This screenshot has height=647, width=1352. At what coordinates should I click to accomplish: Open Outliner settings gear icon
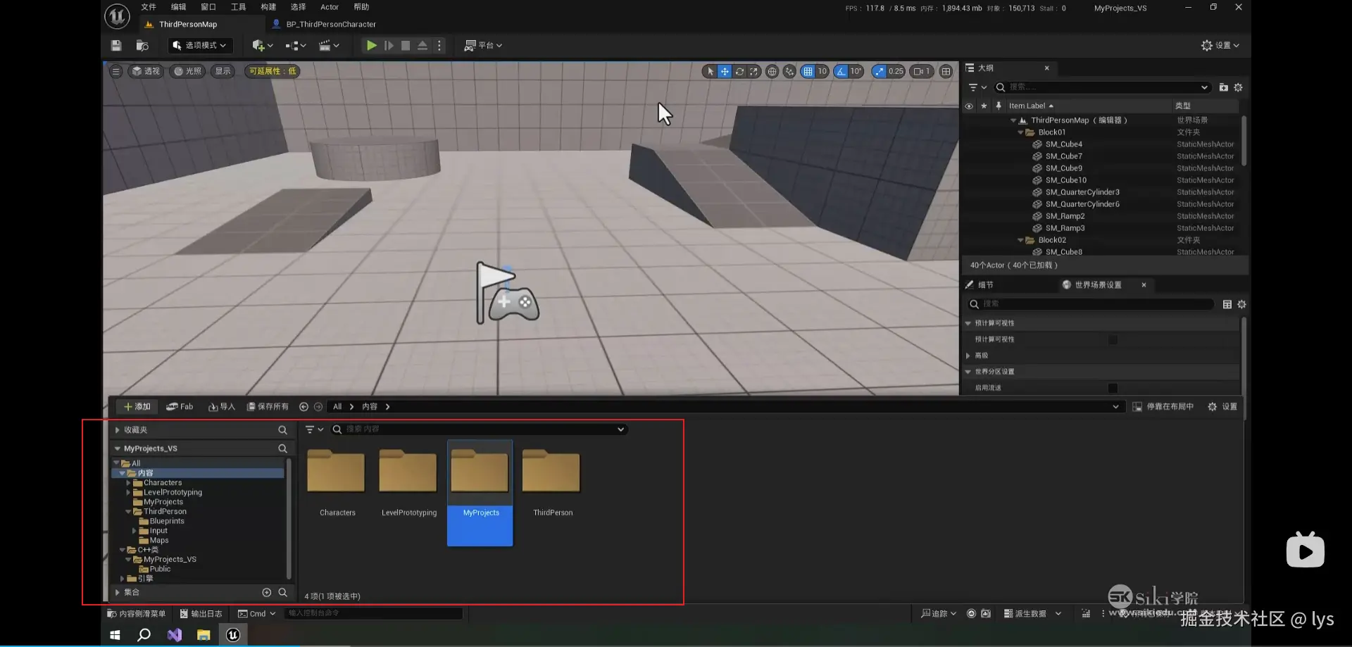[1239, 87]
